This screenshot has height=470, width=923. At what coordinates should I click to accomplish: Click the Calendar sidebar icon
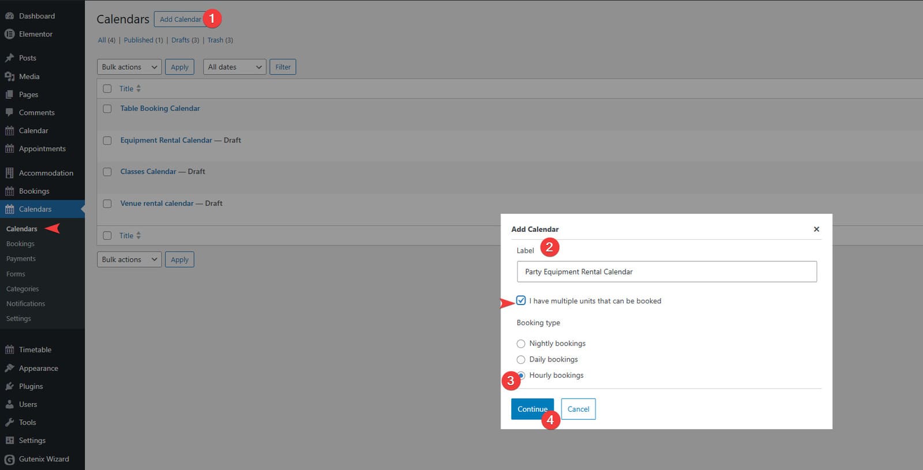click(x=9, y=131)
